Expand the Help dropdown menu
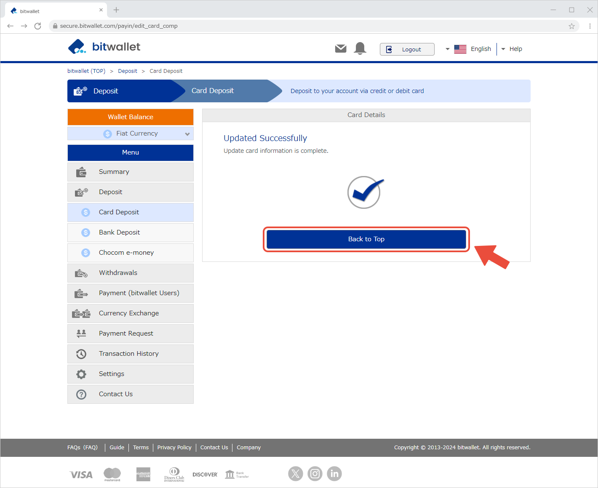Viewport: 598px width, 488px height. tap(512, 49)
